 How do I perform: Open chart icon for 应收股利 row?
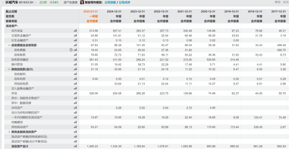pos(75,74)
